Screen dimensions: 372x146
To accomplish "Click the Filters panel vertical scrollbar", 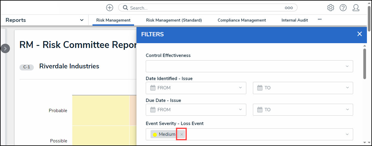I will pyautogui.click(x=365, y=64).
